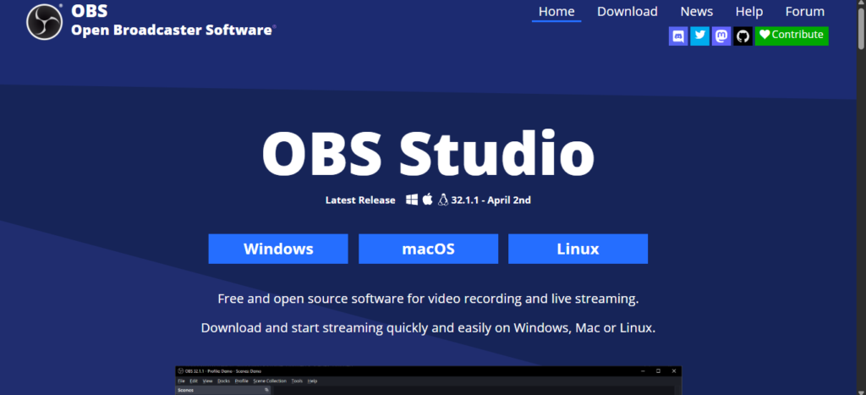Visit the Mastodon profile icon

pyautogui.click(x=721, y=36)
